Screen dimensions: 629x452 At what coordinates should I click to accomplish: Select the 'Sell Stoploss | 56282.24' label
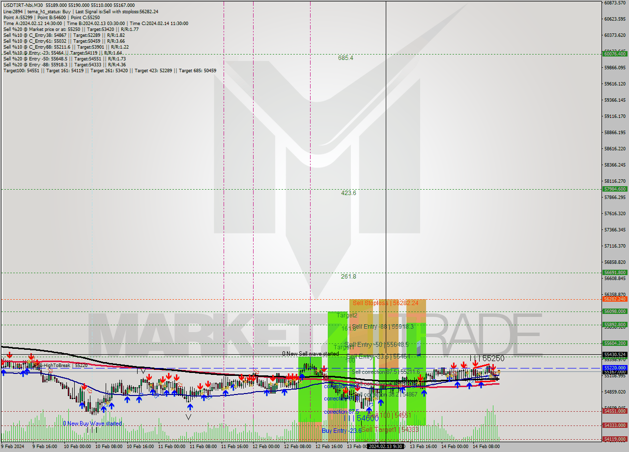(386, 303)
